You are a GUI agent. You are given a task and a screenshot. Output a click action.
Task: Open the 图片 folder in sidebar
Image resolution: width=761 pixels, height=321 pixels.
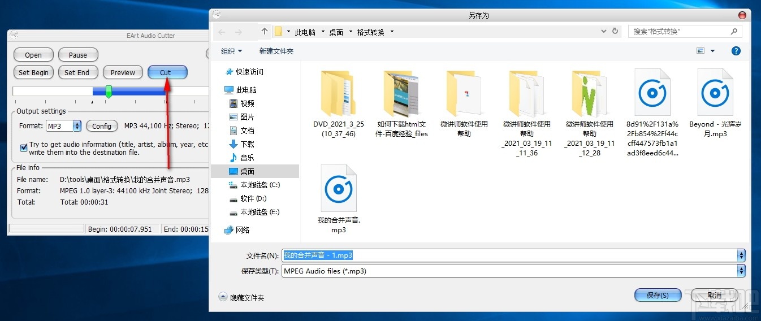click(242, 117)
